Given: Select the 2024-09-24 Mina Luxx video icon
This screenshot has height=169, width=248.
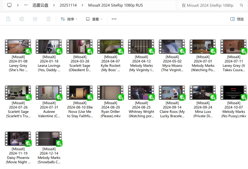Looking at the screenshot, I should (x=203, y=93).
